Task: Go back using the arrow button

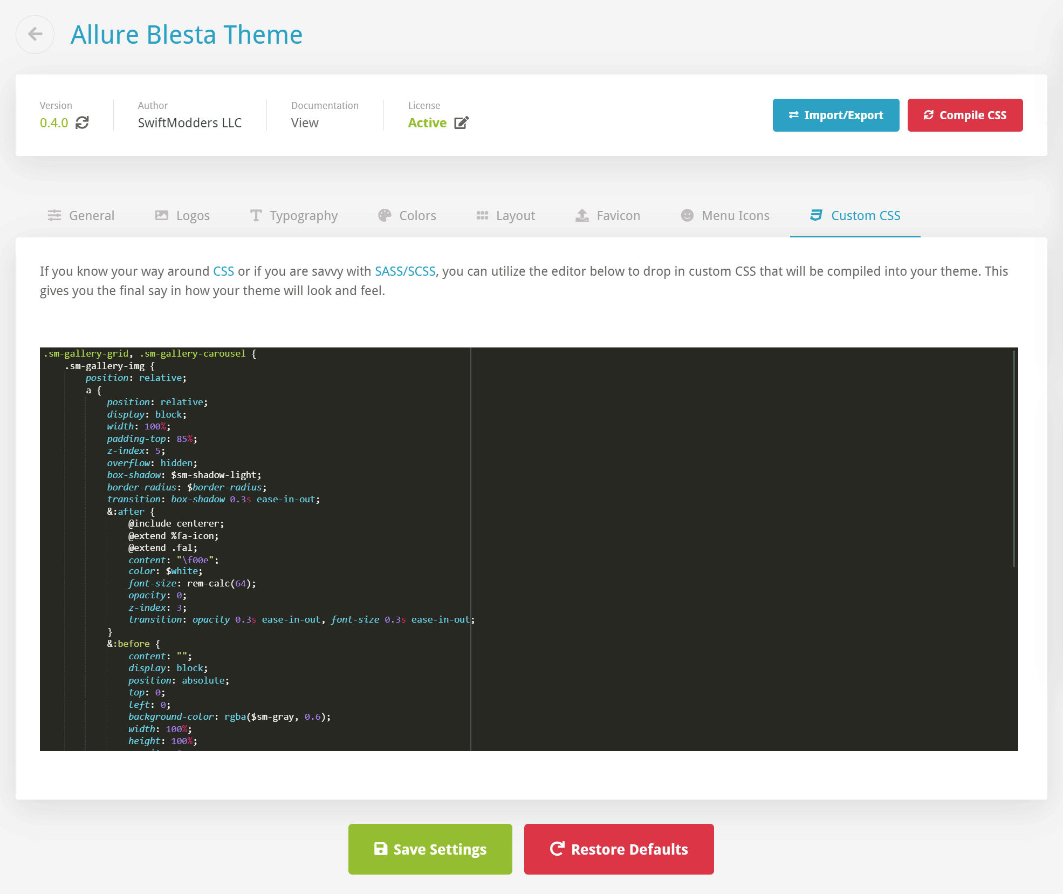Action: (35, 35)
